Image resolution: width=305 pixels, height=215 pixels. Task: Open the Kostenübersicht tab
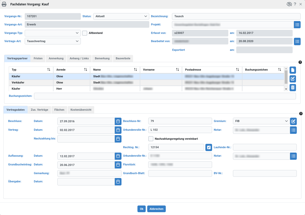(x=81, y=110)
